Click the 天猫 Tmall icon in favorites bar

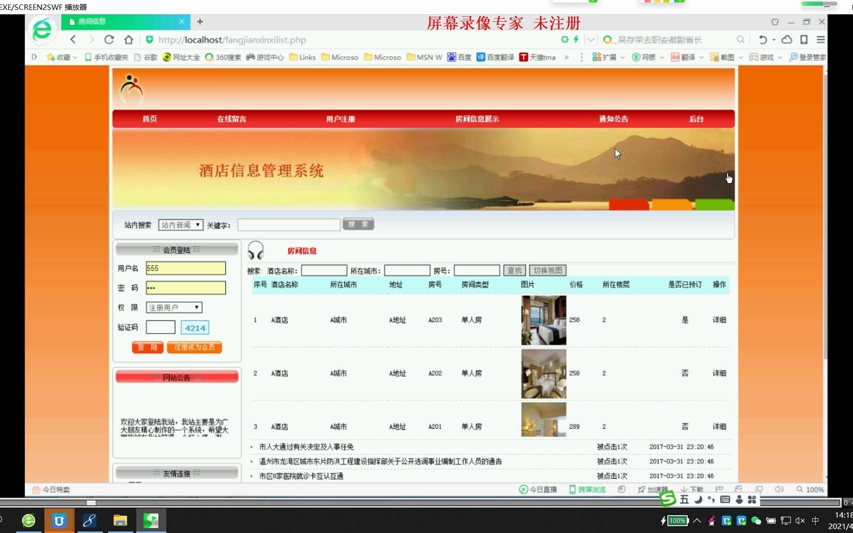click(x=538, y=57)
